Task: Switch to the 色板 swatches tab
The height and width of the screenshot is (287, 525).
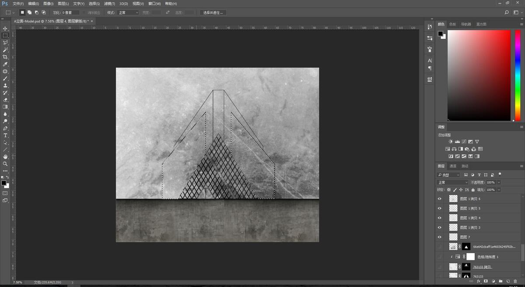Action: (452, 24)
